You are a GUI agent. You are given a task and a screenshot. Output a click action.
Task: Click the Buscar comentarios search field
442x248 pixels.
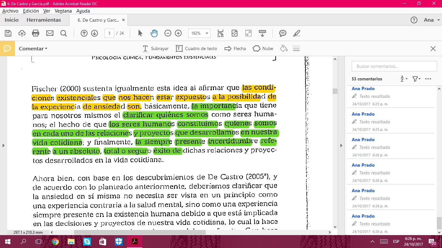(x=394, y=66)
